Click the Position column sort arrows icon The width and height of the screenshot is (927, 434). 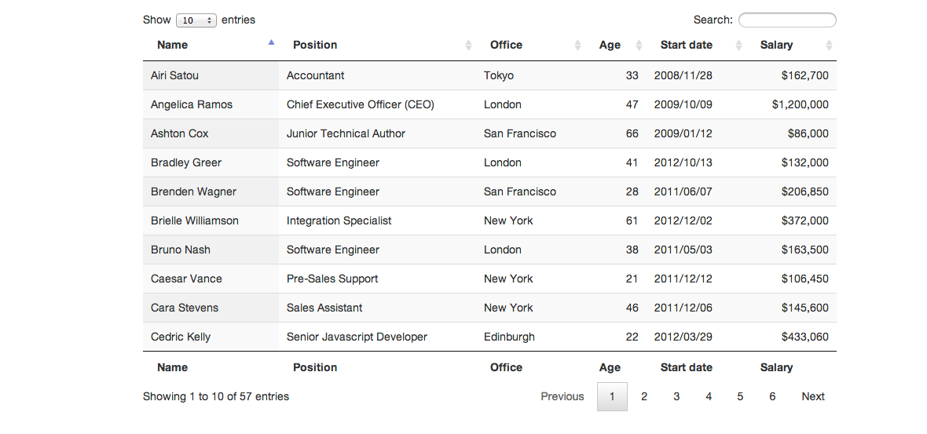point(469,46)
